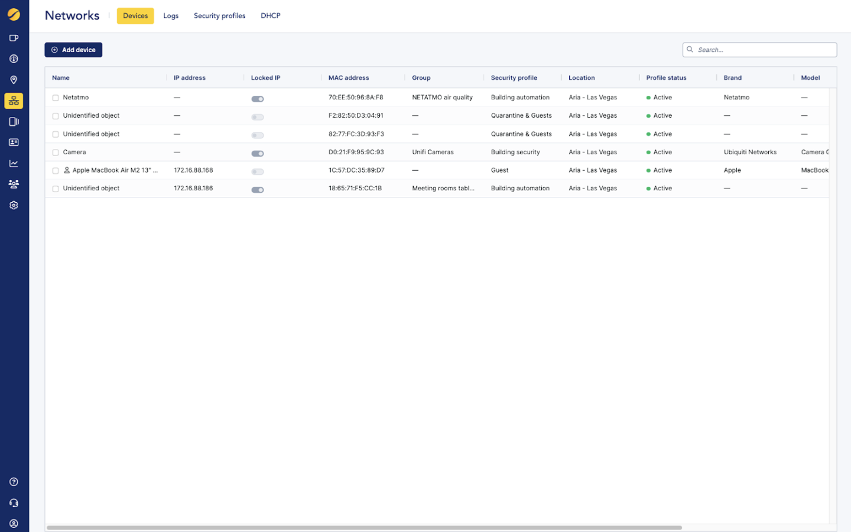Check the Apple MacBook Air row checkbox
This screenshot has height=532, width=851.
tap(55, 171)
